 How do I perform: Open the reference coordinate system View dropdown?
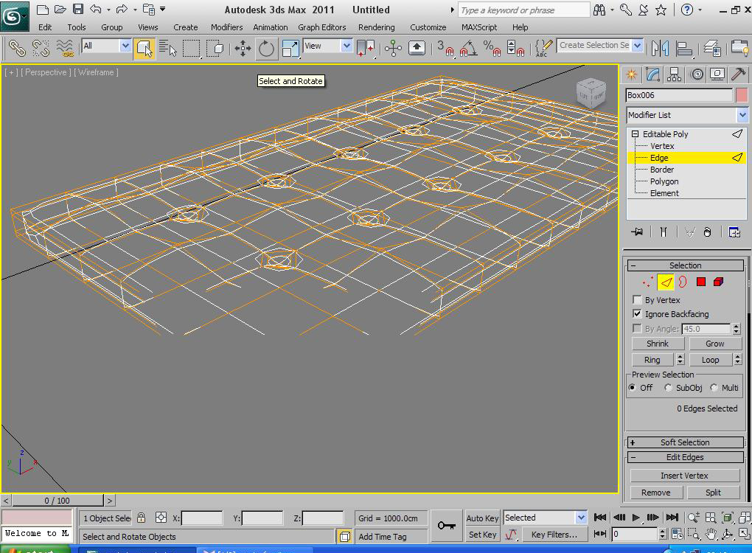pyautogui.click(x=347, y=46)
